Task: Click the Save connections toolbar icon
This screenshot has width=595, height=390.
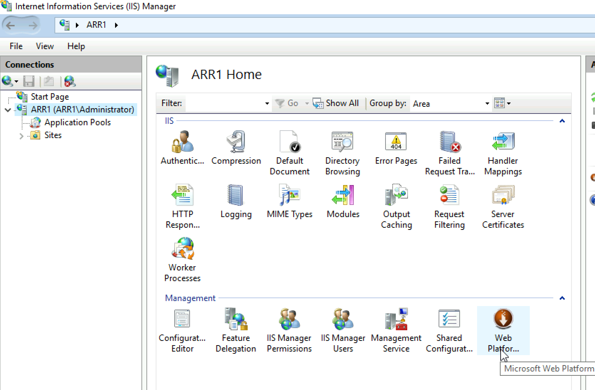Action: point(29,81)
